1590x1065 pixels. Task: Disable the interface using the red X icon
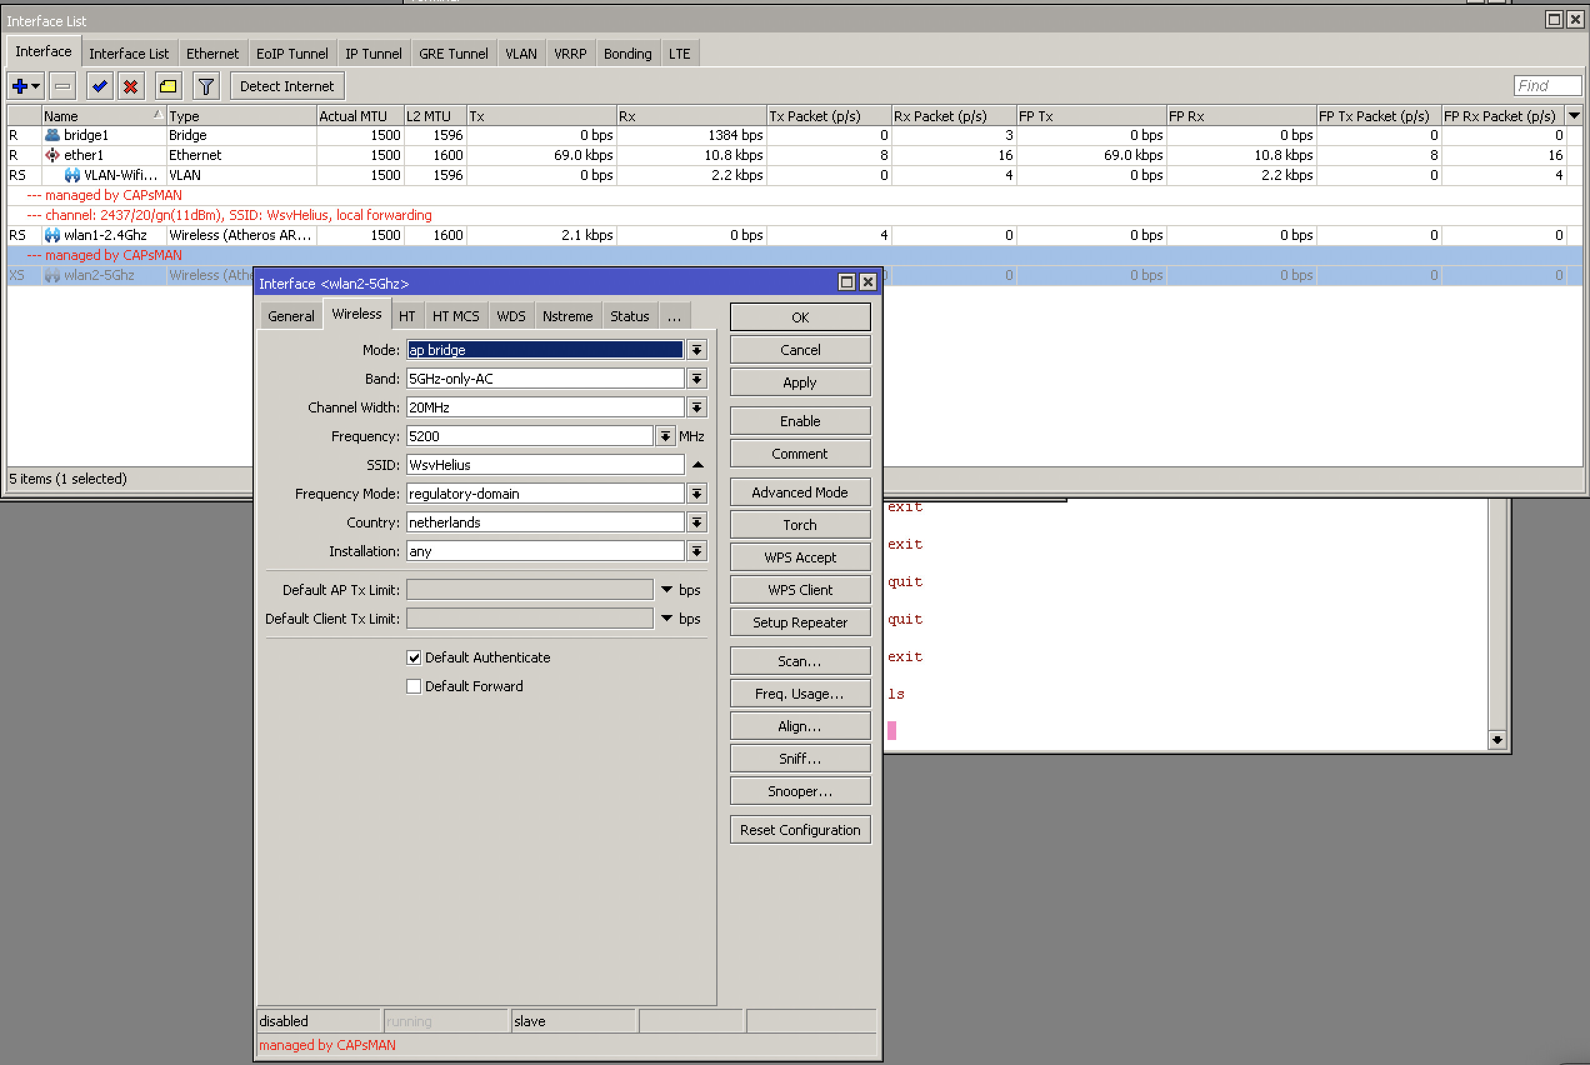pyautogui.click(x=131, y=86)
